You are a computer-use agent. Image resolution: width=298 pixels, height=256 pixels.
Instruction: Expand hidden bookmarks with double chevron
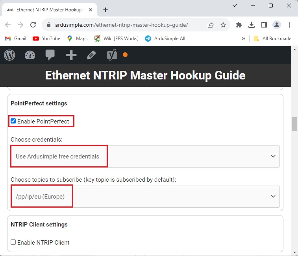pyautogui.click(x=243, y=39)
